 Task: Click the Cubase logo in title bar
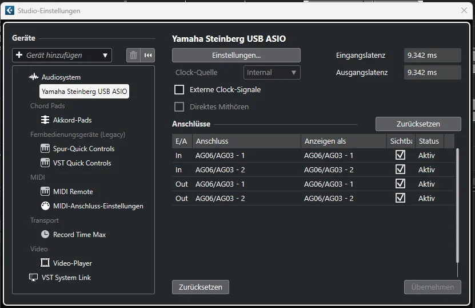(9, 11)
